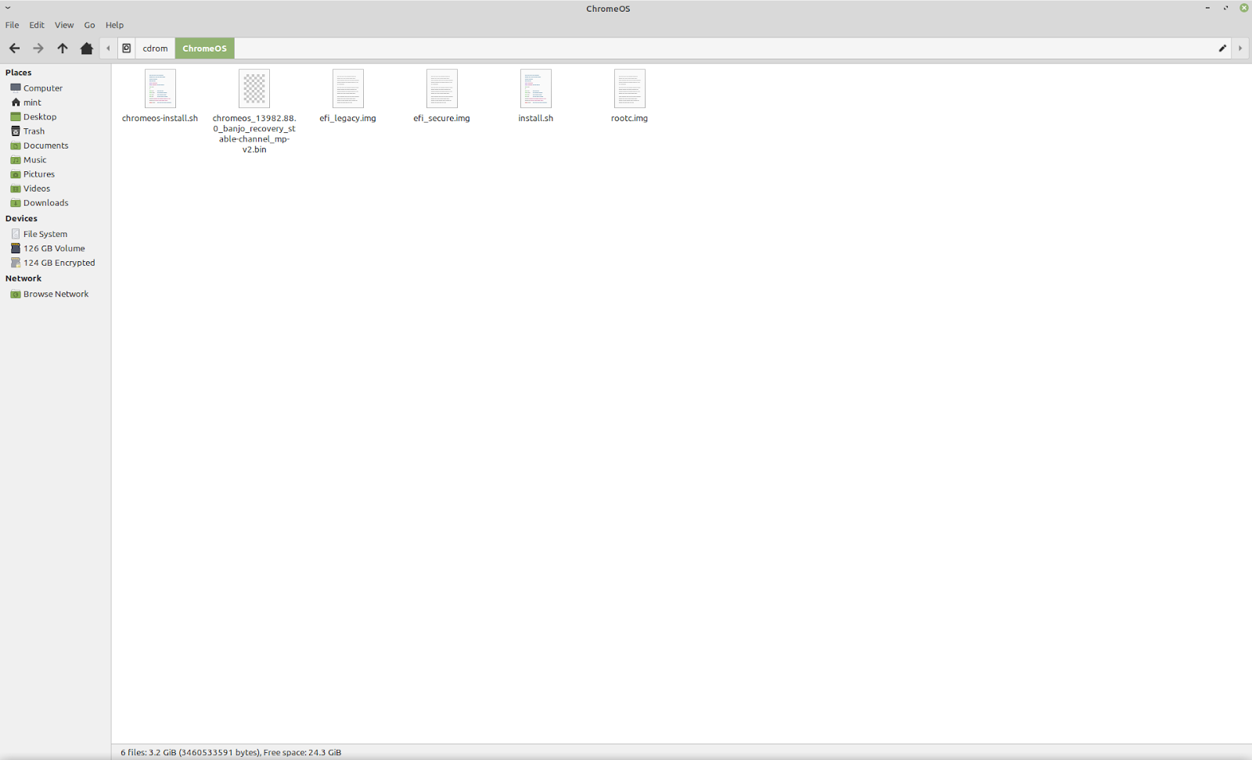
Task: Open the window menu in title bar corner
Action: pyautogui.click(x=8, y=8)
